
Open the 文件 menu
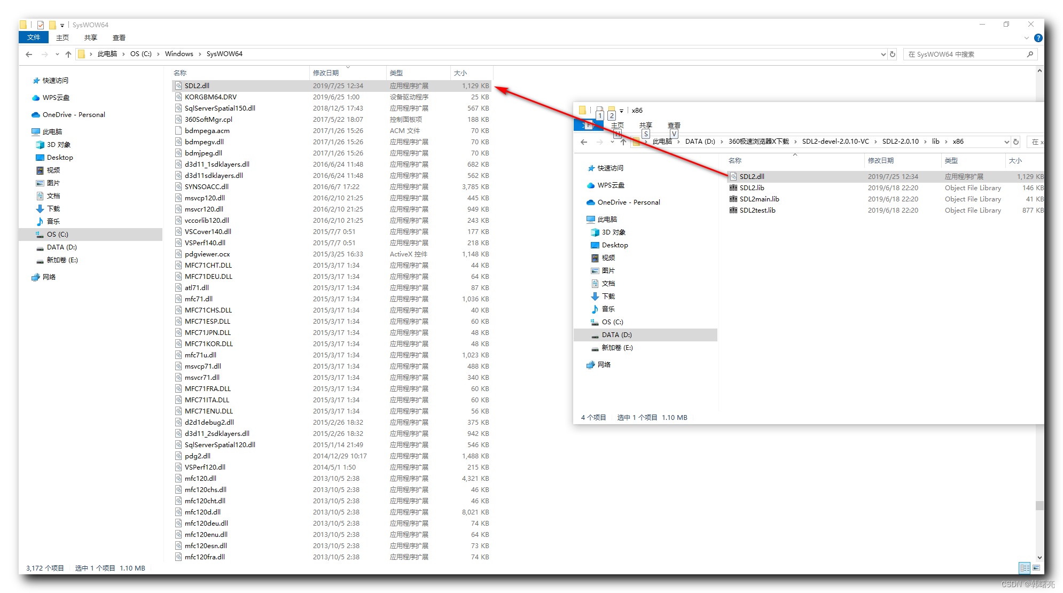[33, 37]
